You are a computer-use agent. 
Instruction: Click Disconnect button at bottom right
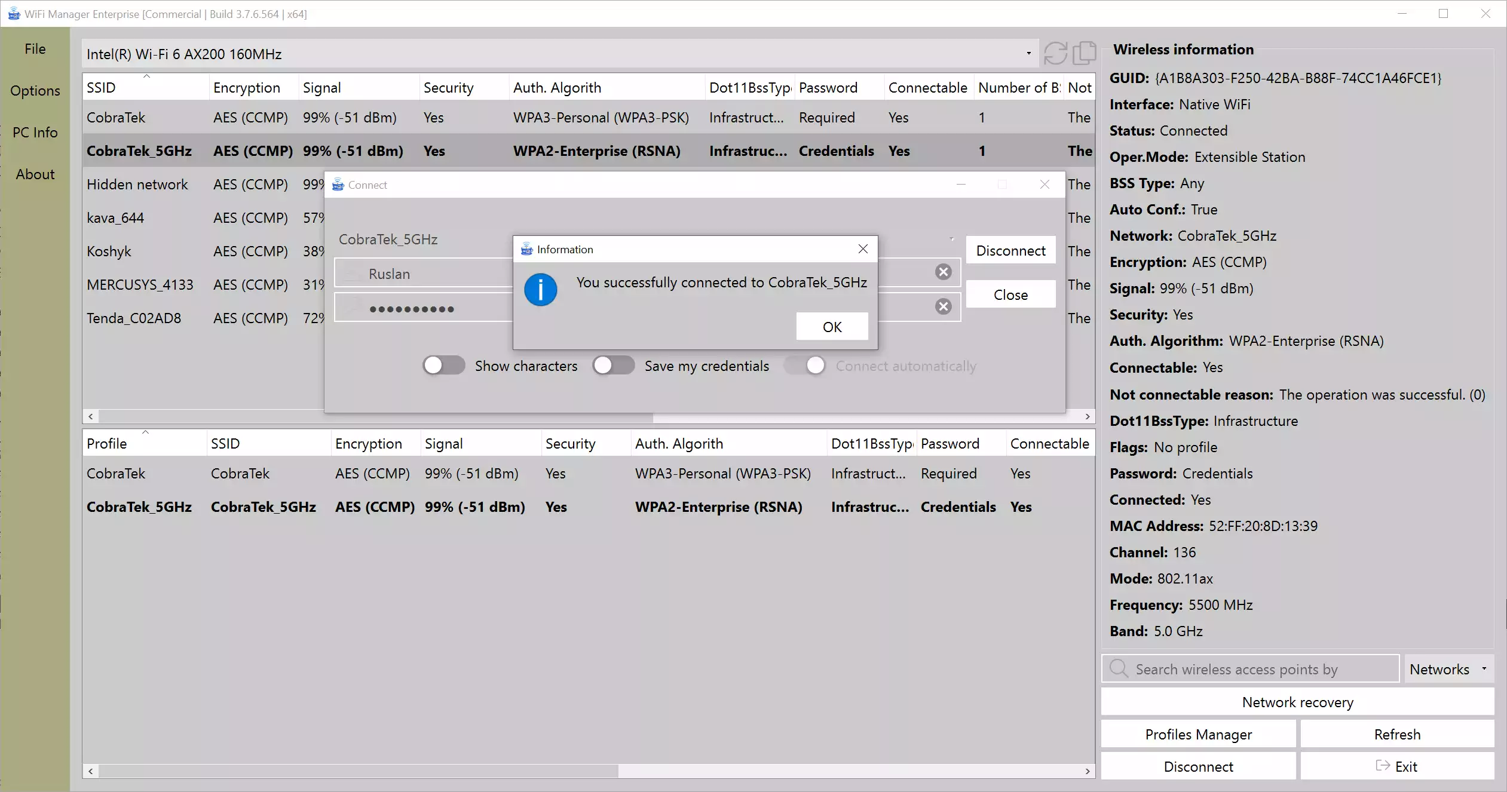(1198, 766)
